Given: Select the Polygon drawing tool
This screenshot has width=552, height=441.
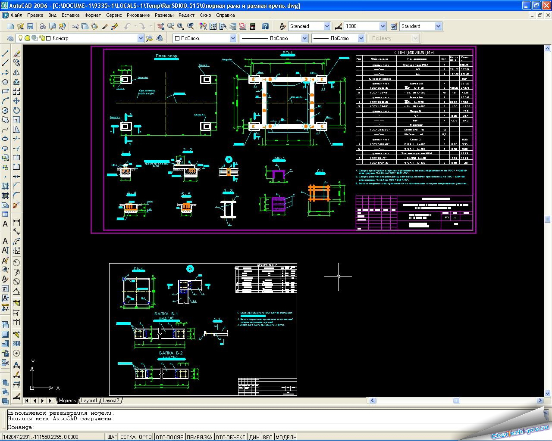Looking at the screenshot, I should coord(6,82).
